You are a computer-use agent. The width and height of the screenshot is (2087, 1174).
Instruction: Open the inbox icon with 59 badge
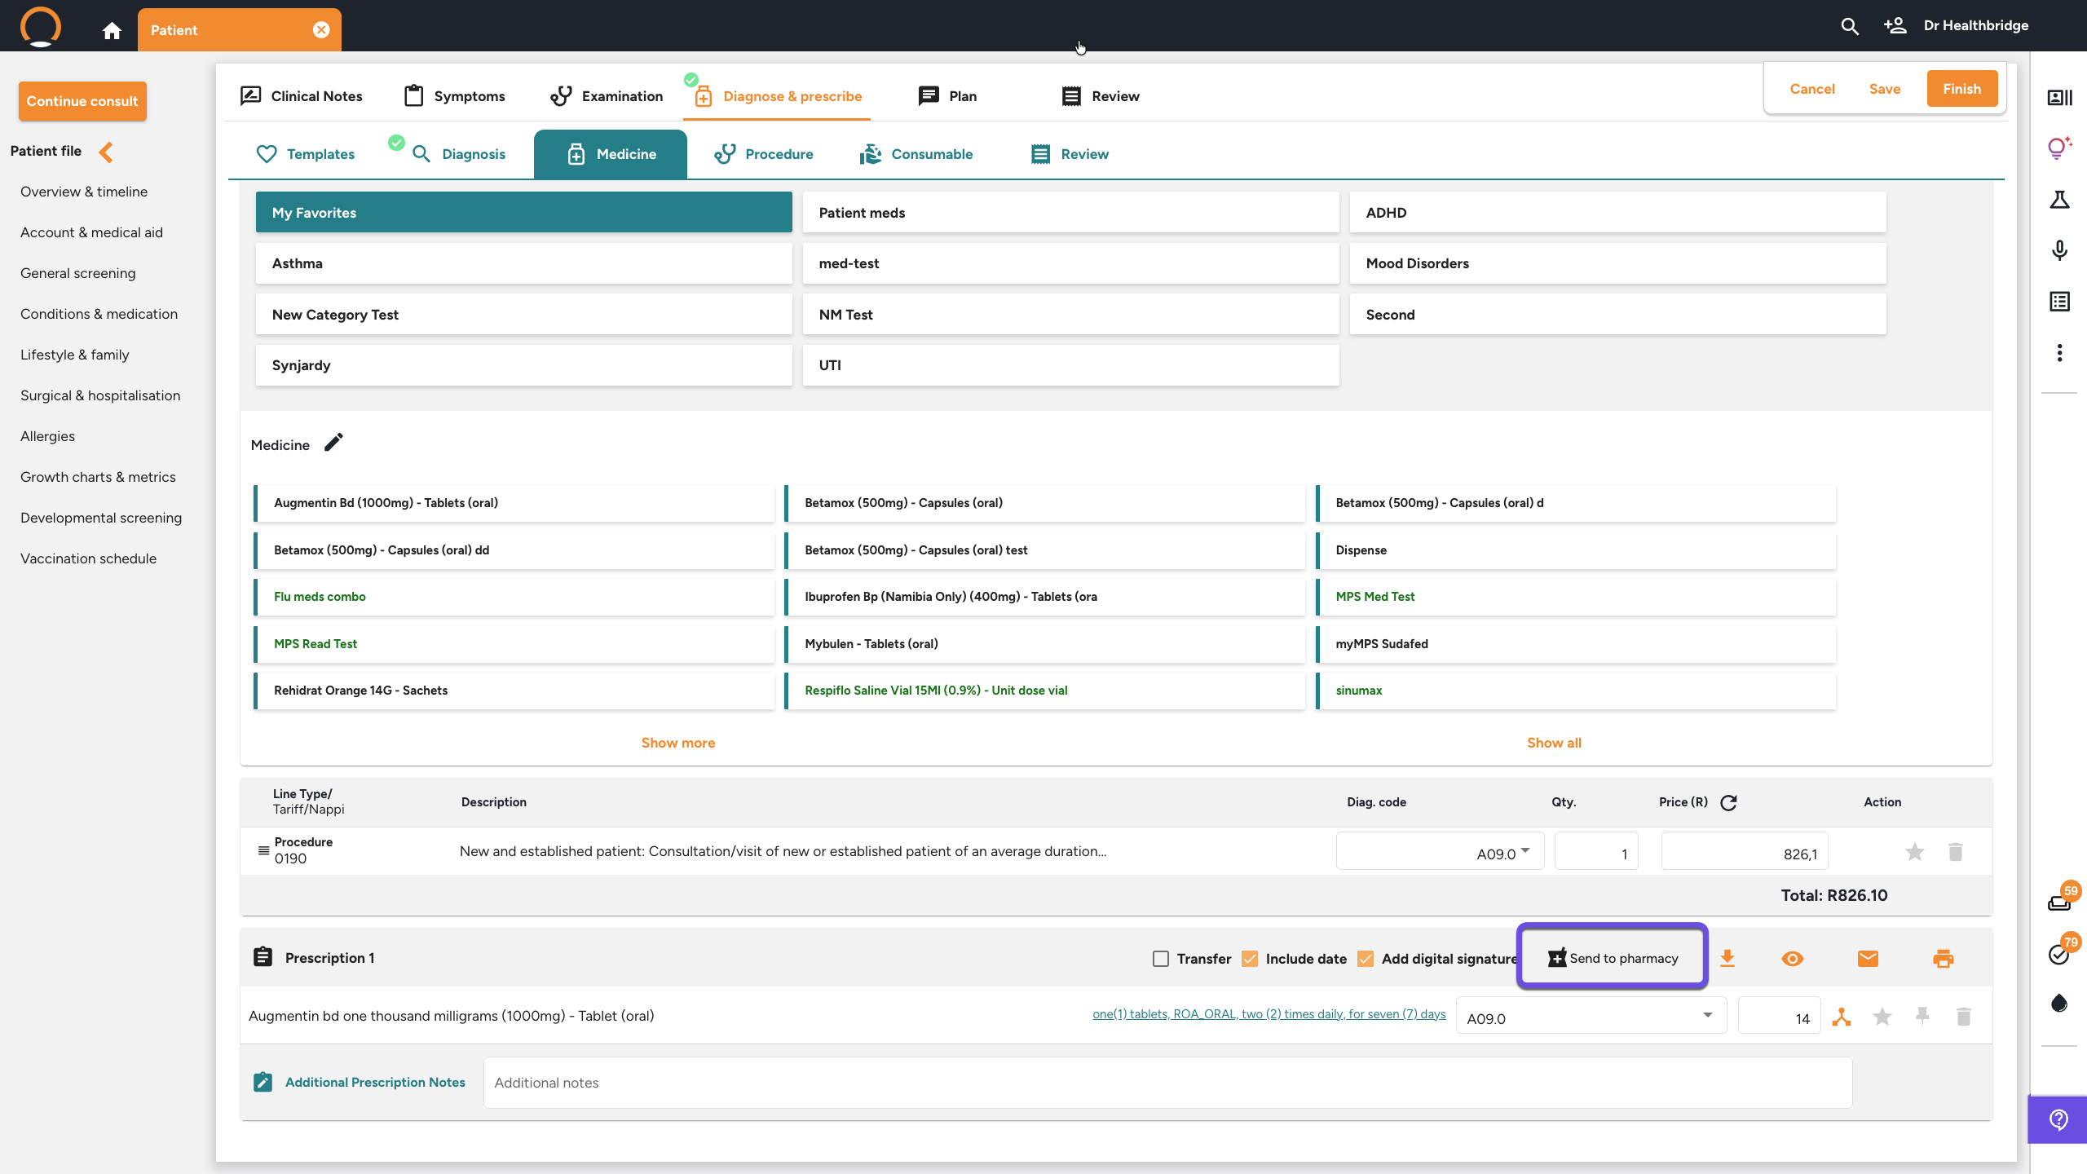(2059, 902)
